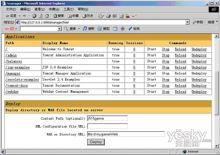Open the dropdown arrow next to Back button
The height and width of the screenshot is (155, 220).
pyautogui.click(x=19, y=16)
